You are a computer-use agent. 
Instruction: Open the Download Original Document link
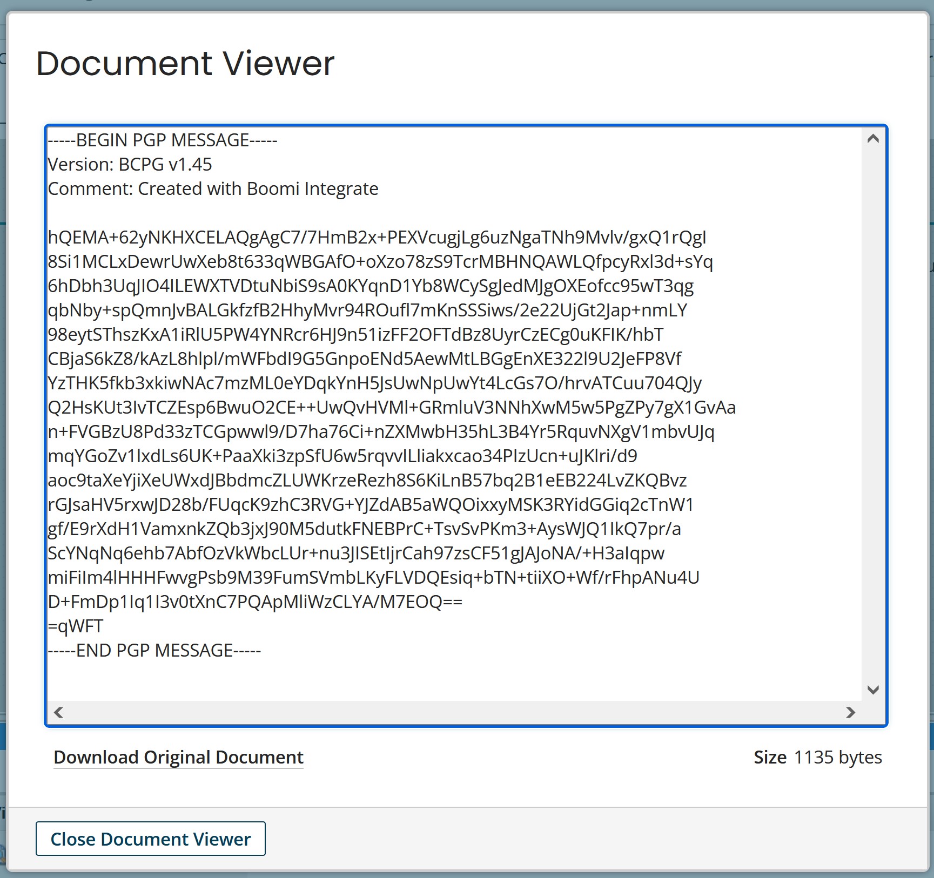178,757
